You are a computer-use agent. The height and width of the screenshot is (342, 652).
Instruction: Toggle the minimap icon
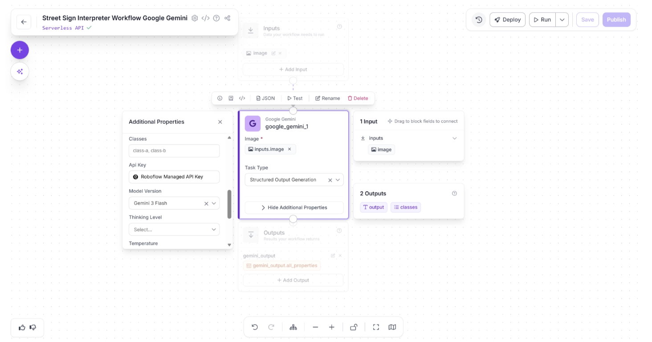392,327
